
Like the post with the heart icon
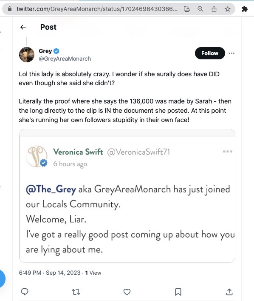click(127, 292)
